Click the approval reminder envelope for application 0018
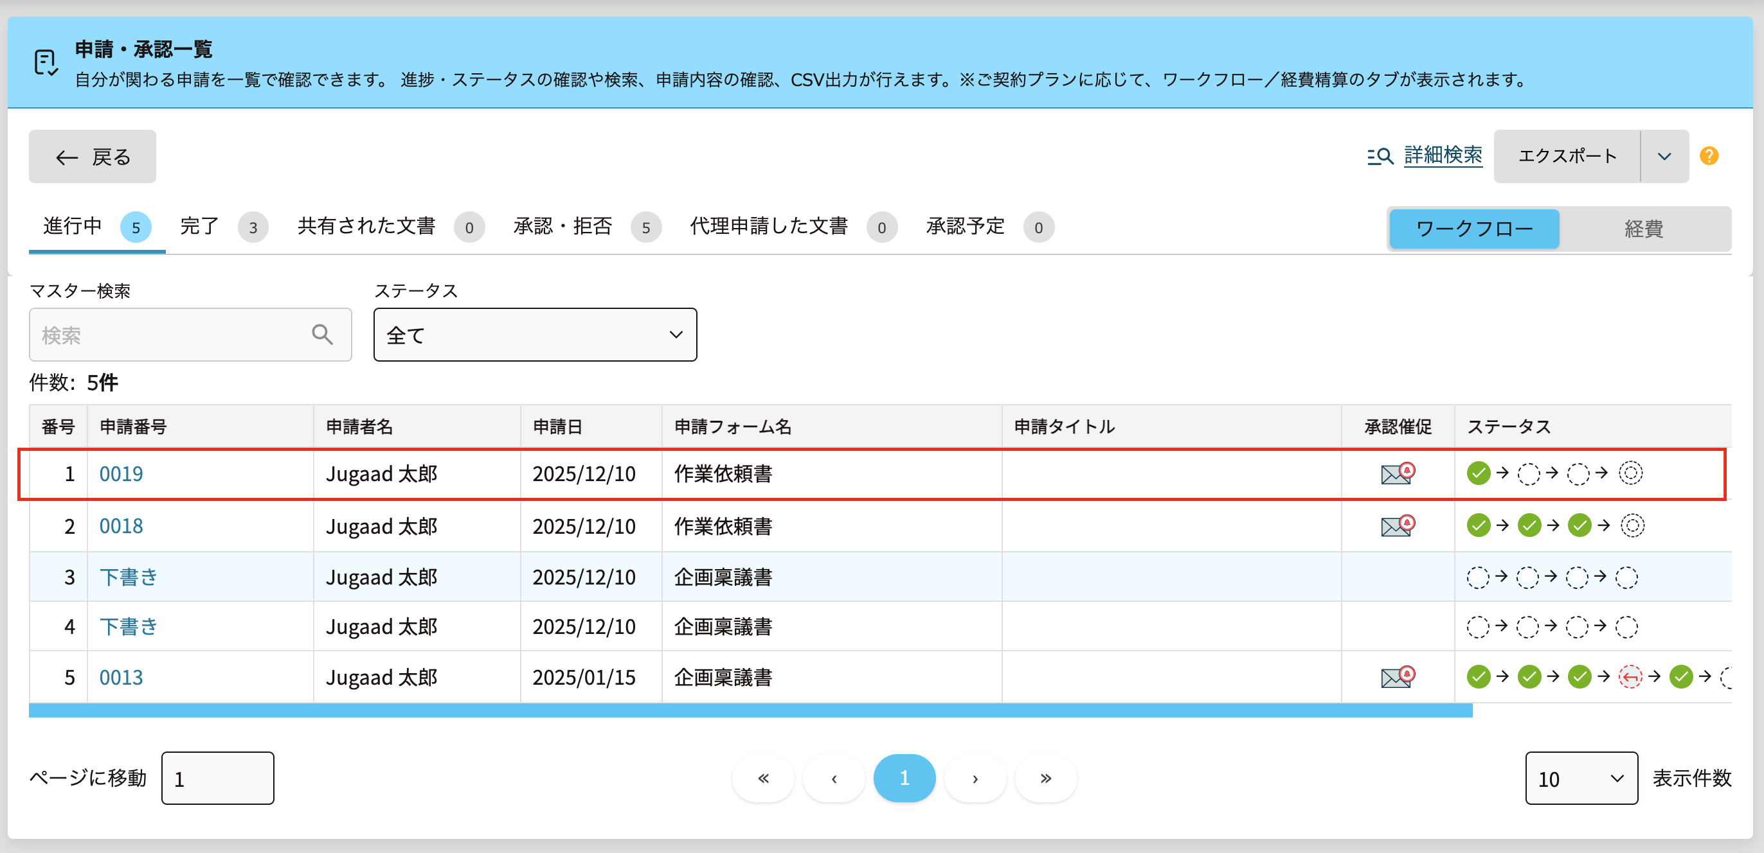 (x=1397, y=526)
